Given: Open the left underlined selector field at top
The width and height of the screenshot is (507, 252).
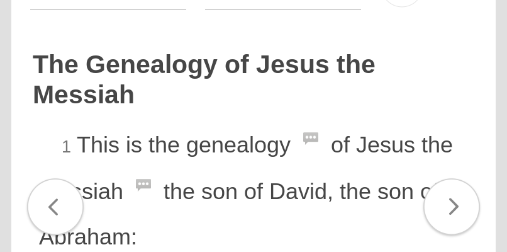Looking at the screenshot, I should pyautogui.click(x=108, y=5).
